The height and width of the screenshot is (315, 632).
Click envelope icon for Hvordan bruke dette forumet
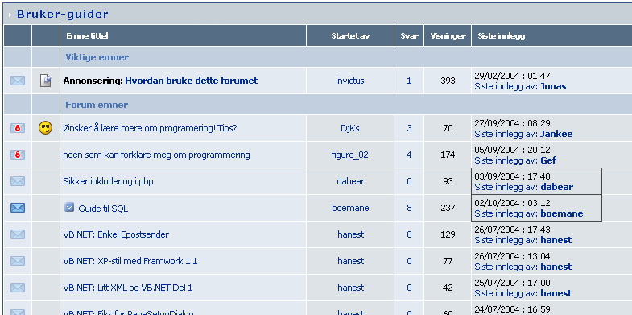[x=18, y=81]
